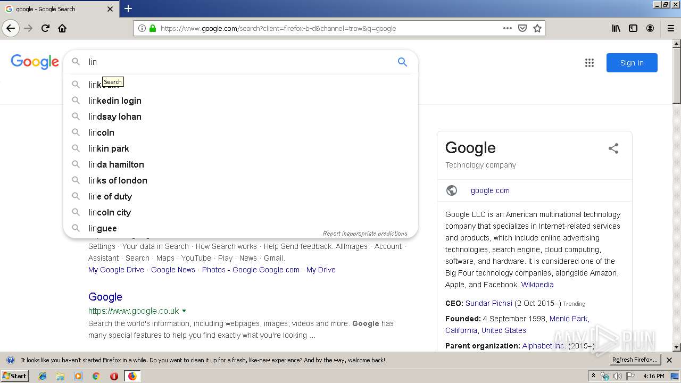The width and height of the screenshot is (681, 383).
Task: Click the Firefox back arrow button
Action: pos(11,28)
